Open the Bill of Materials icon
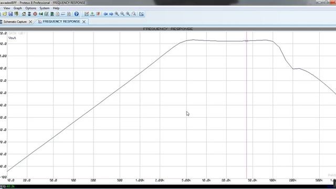This screenshot has height=189, width=336. 58,14
